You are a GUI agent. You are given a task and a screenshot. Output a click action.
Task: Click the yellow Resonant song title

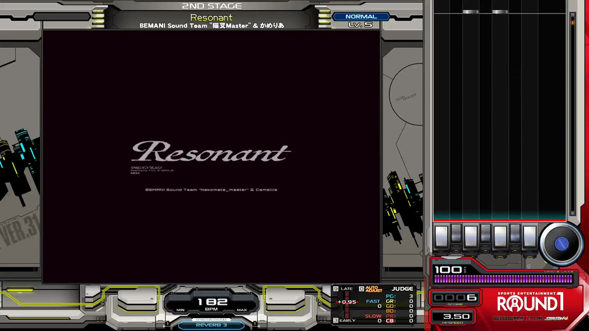[211, 17]
